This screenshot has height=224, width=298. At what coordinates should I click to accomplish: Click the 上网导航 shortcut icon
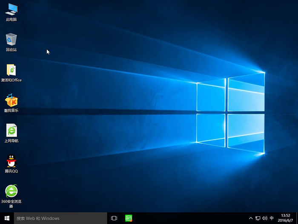pyautogui.click(x=11, y=131)
